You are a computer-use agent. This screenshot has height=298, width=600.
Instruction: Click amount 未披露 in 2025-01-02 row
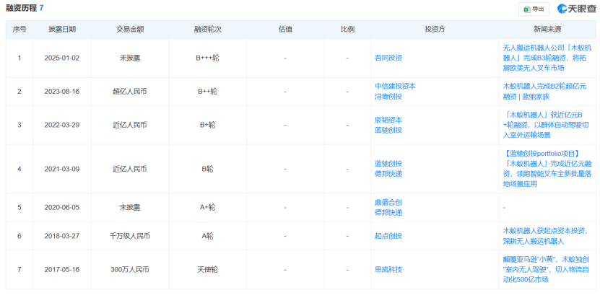pyautogui.click(x=130, y=58)
